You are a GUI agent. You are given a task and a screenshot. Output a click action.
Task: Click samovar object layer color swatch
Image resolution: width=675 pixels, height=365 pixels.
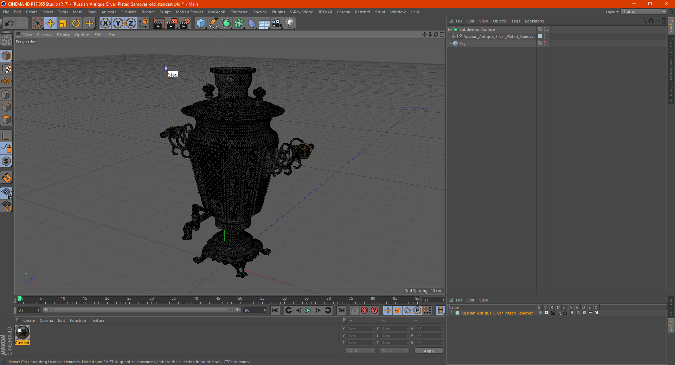540,36
